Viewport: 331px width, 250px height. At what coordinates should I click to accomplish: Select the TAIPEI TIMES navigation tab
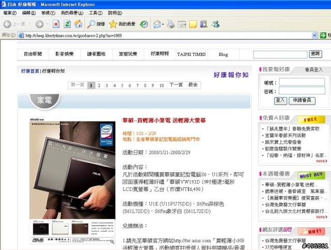[x=191, y=54]
